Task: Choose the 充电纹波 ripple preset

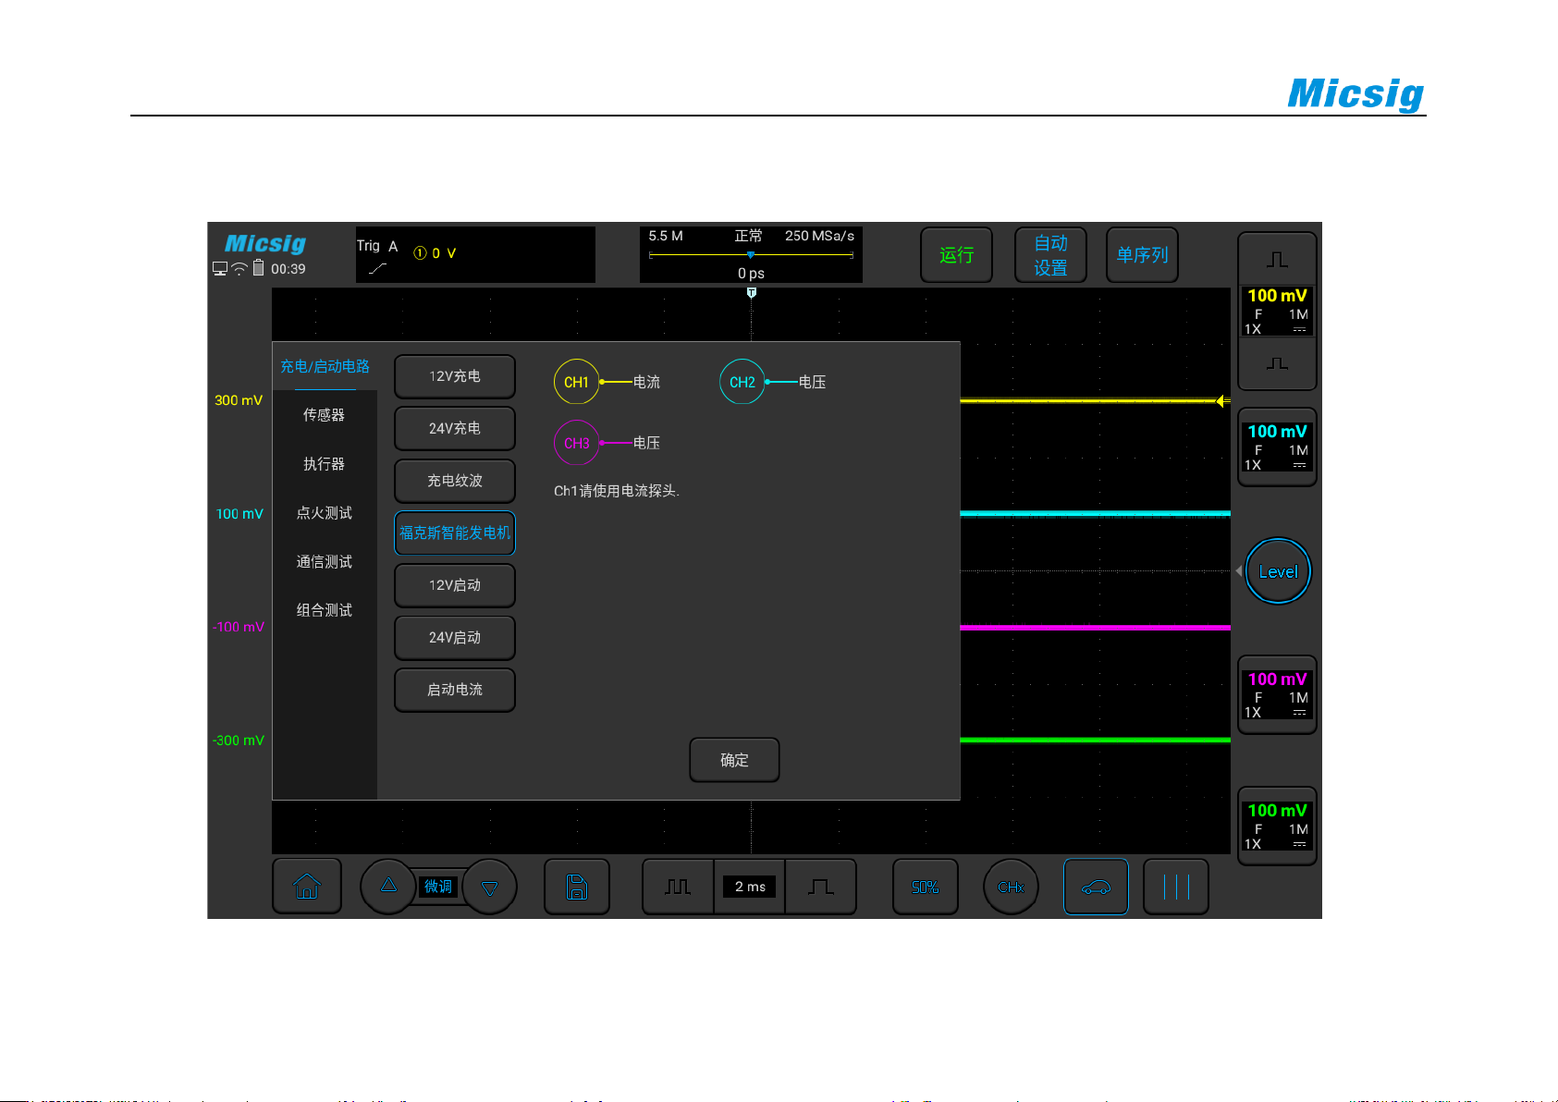Action: click(x=455, y=481)
